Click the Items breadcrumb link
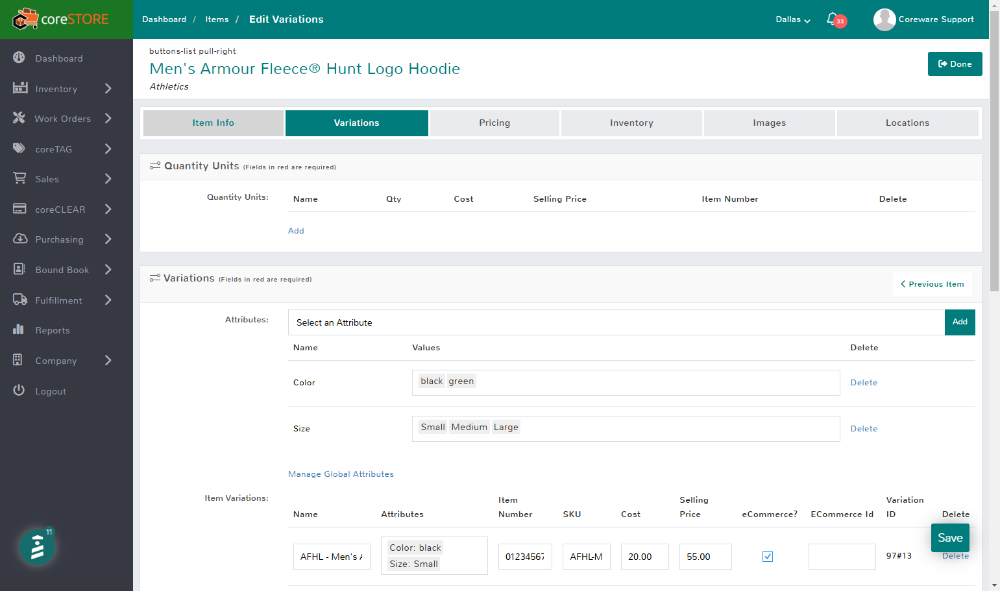The image size is (1000, 591). point(217,19)
